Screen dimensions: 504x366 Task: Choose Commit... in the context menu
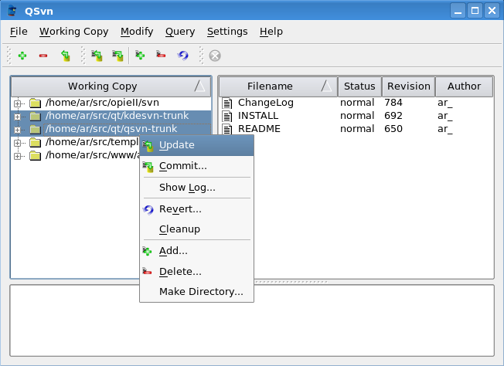coord(196,166)
